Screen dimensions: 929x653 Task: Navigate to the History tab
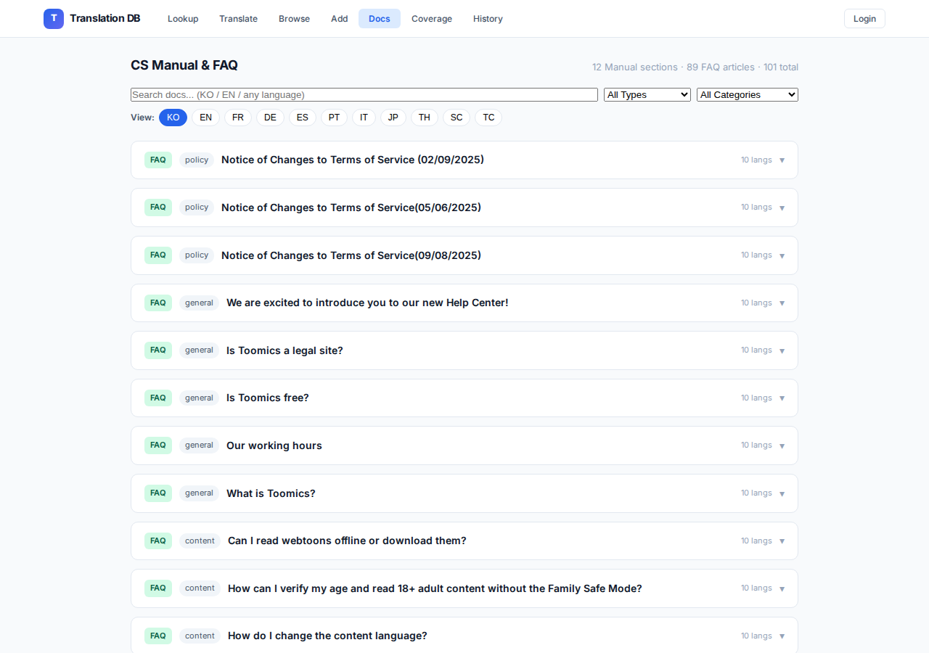(488, 19)
